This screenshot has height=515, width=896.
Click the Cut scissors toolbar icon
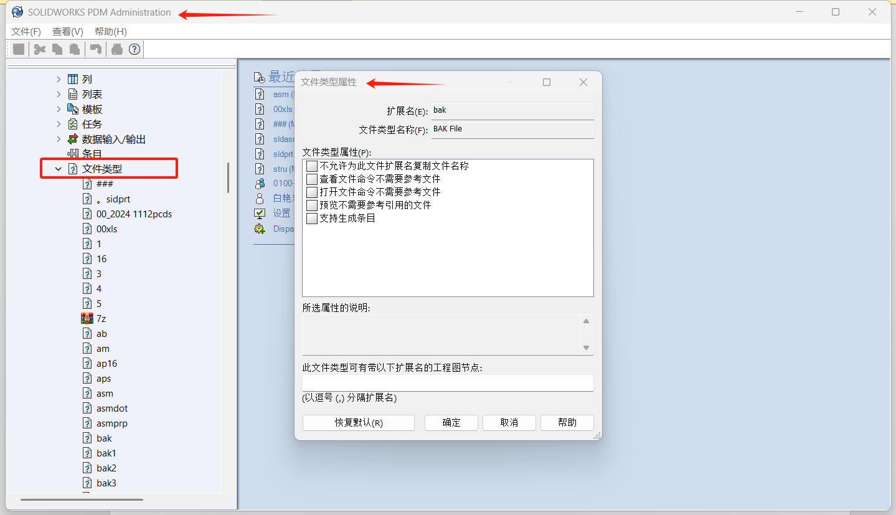[x=40, y=49]
